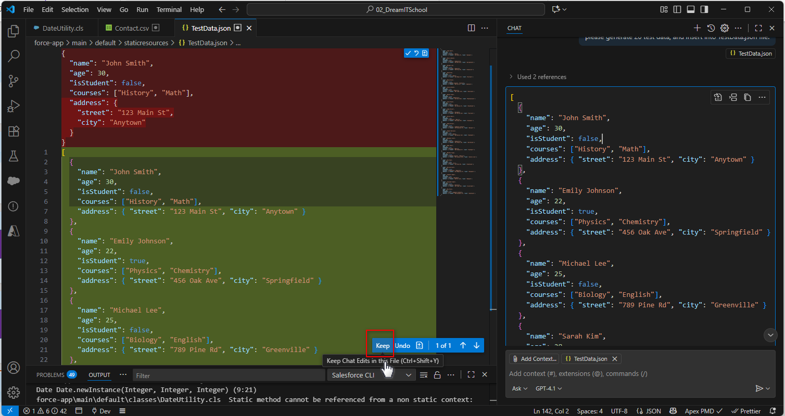Image resolution: width=785 pixels, height=416 pixels.
Task: Toggle the bottom panel layout button
Action: click(x=691, y=9)
